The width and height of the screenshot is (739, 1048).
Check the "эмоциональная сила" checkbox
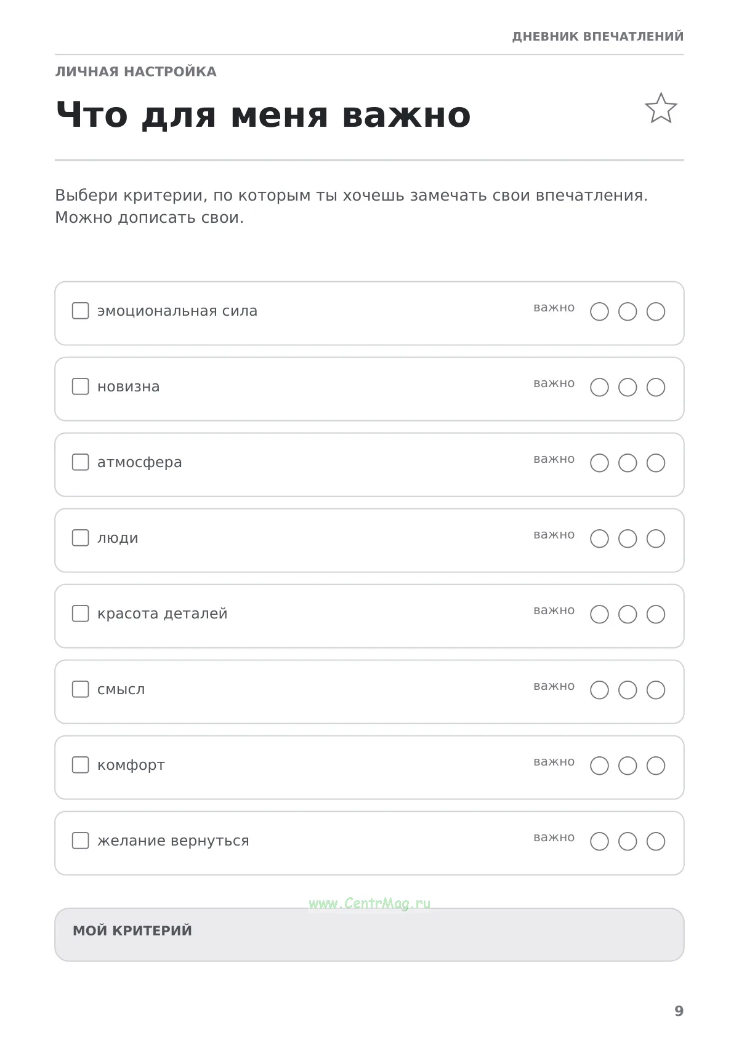pyautogui.click(x=81, y=311)
